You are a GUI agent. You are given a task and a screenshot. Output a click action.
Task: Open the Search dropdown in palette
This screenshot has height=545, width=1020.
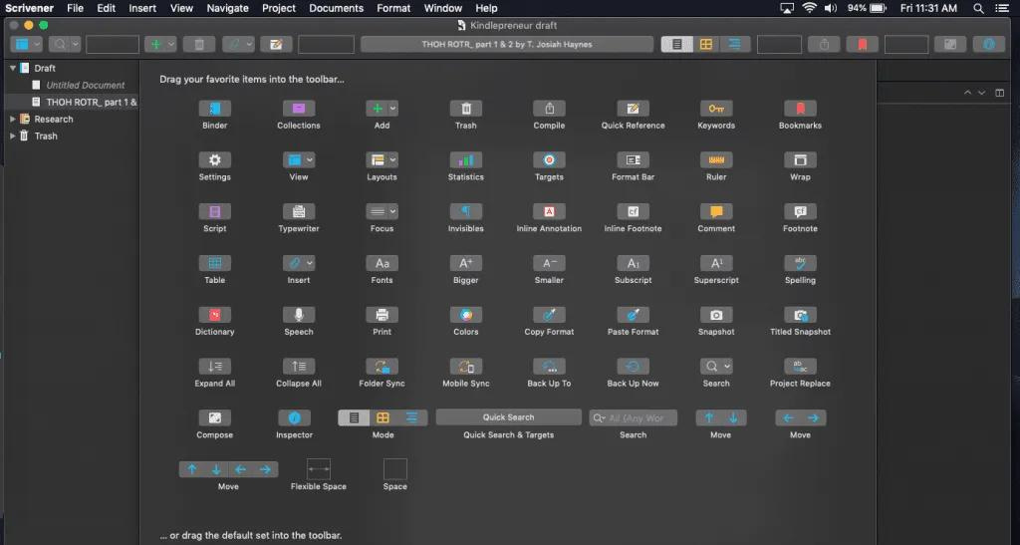[727, 366]
